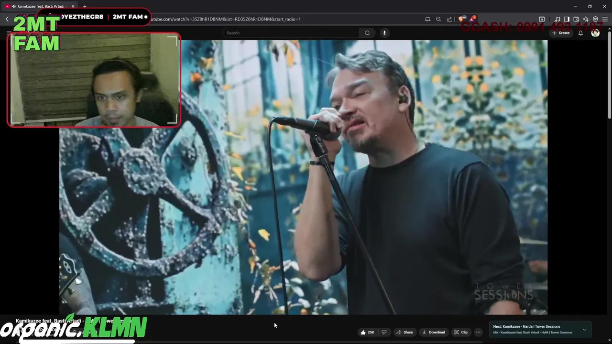Click the install app icon in address bar
Viewport: 612px width, 344px height.
[428, 19]
